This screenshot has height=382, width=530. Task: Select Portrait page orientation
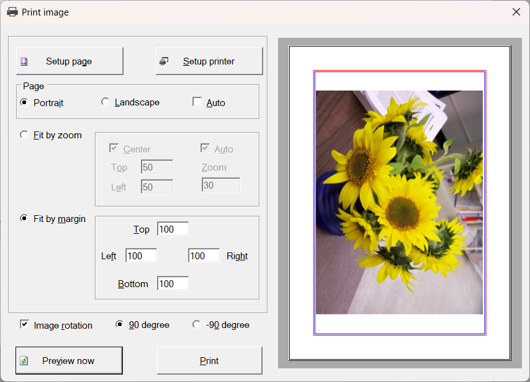24,102
